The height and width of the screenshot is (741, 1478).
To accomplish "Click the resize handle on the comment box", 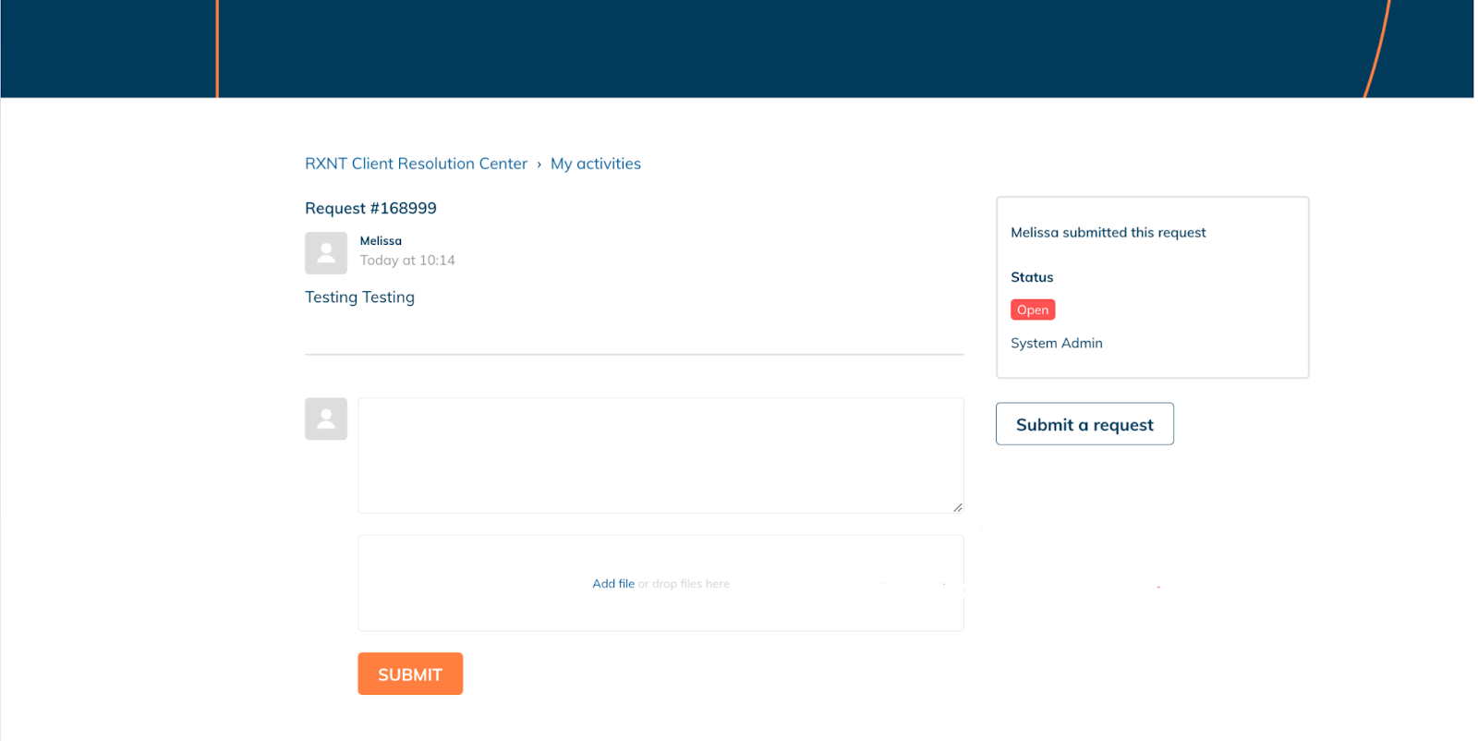I will click(957, 507).
